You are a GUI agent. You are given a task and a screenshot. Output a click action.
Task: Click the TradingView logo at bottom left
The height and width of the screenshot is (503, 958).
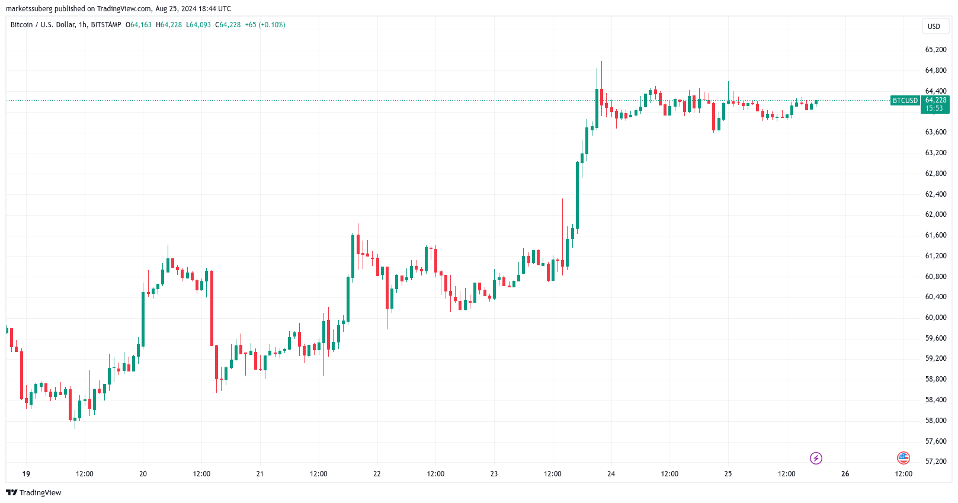[34, 492]
